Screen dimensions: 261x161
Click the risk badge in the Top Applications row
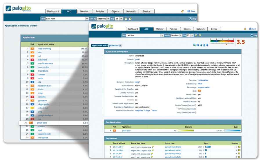tap(114, 131)
